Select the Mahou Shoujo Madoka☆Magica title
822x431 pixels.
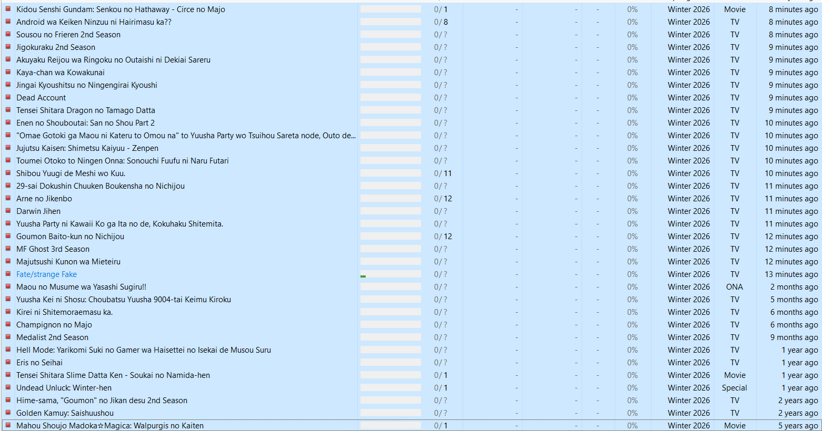(110, 426)
